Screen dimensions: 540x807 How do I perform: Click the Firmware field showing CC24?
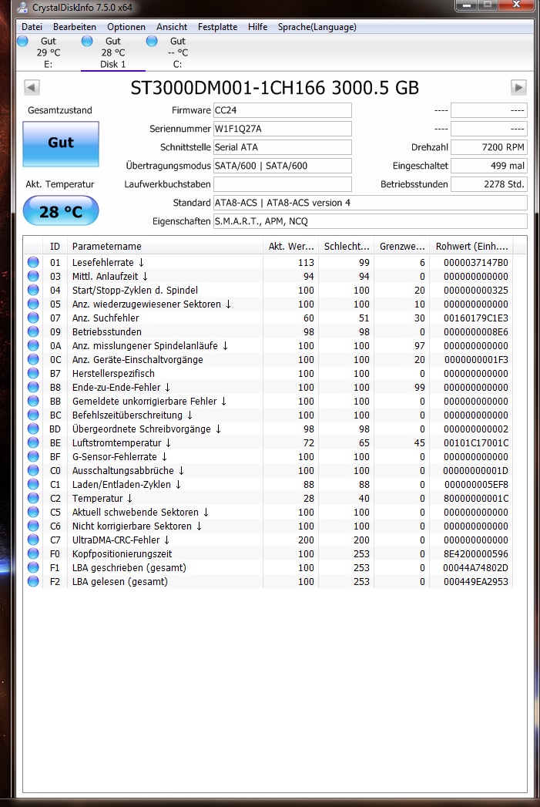283,110
